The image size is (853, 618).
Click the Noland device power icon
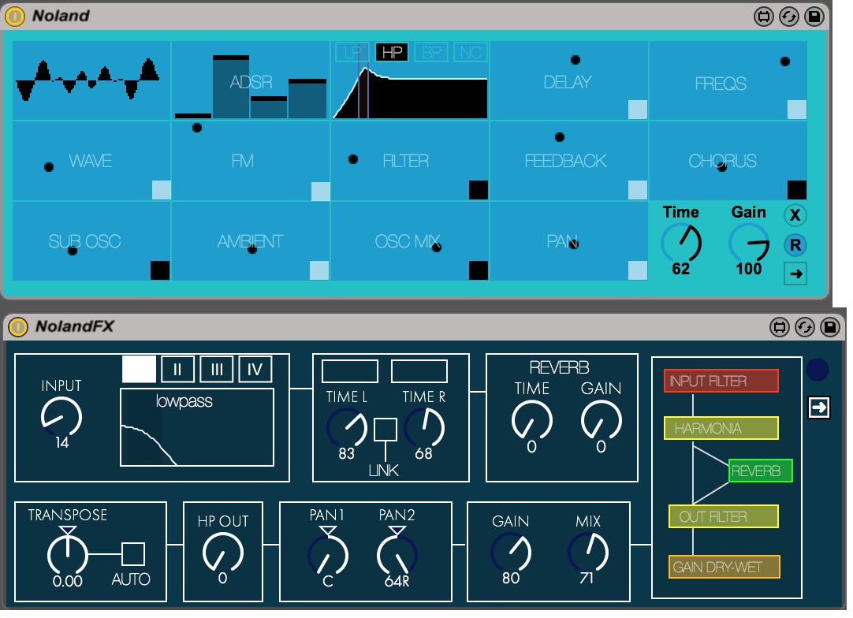[15, 16]
